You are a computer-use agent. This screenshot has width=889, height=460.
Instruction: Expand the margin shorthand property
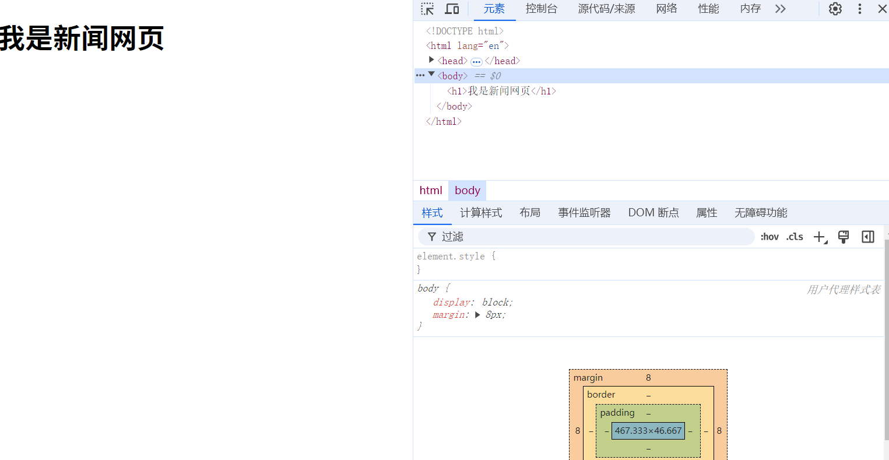click(x=477, y=315)
